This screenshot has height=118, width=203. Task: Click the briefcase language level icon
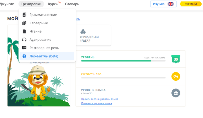click(176, 93)
